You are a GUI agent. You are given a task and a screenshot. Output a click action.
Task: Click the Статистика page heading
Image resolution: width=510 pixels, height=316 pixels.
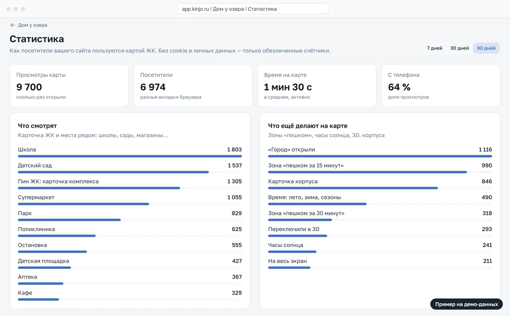[x=37, y=39]
